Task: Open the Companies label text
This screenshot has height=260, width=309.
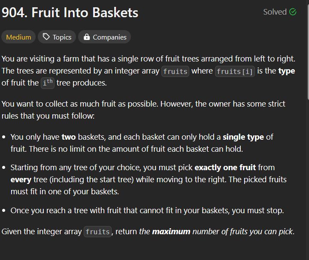Action: pyautogui.click(x=109, y=37)
